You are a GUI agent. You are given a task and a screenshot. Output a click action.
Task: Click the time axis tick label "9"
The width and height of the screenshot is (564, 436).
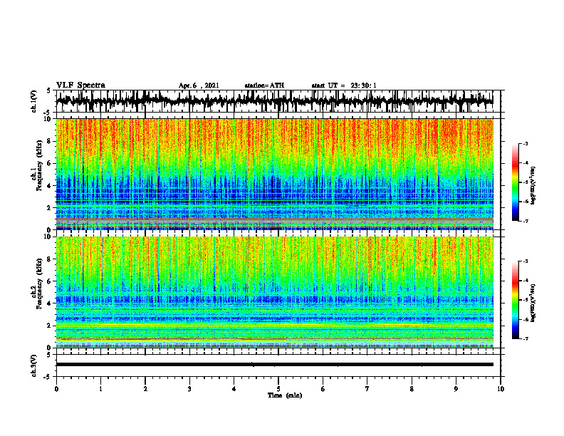coord(456,389)
